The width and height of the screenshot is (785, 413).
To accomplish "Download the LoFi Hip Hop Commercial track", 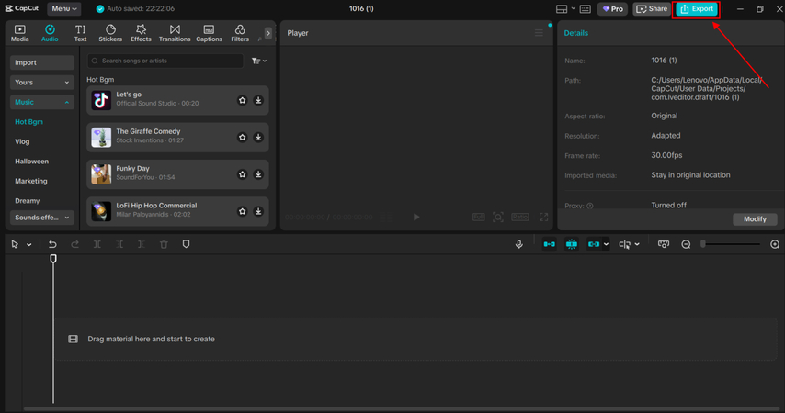I will 258,211.
